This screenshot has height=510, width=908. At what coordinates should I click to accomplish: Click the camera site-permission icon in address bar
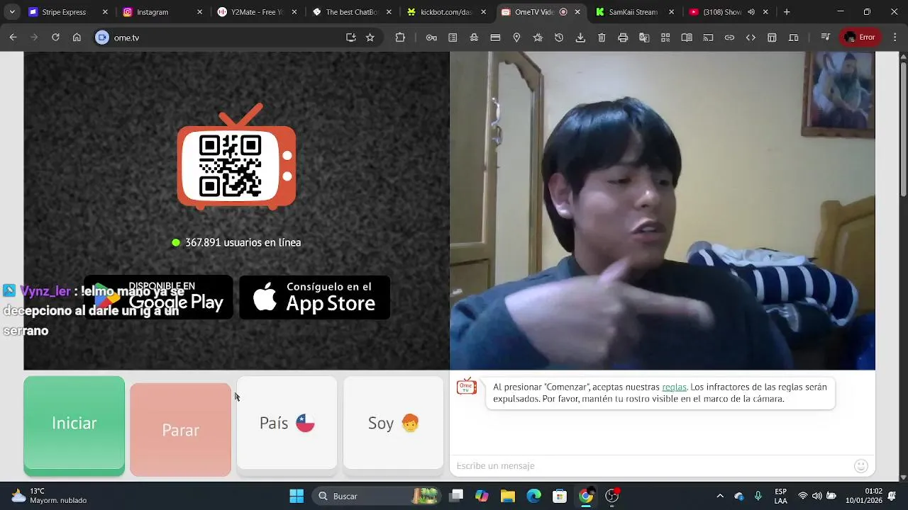point(102,38)
